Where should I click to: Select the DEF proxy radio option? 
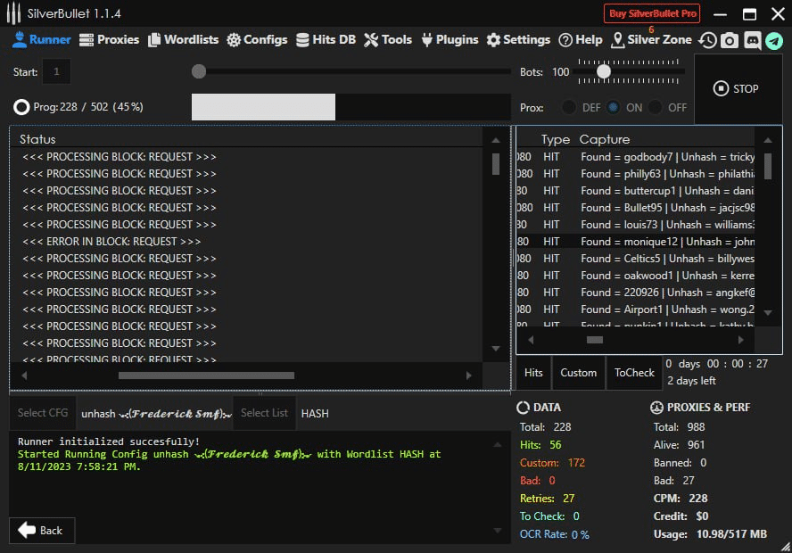pos(568,107)
